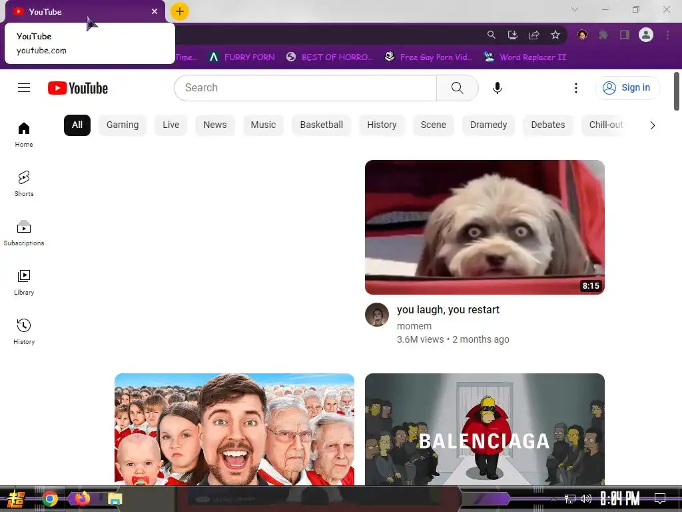Open YouTube settings three-dot menu
Viewport: 682px width, 512px height.
(x=576, y=88)
